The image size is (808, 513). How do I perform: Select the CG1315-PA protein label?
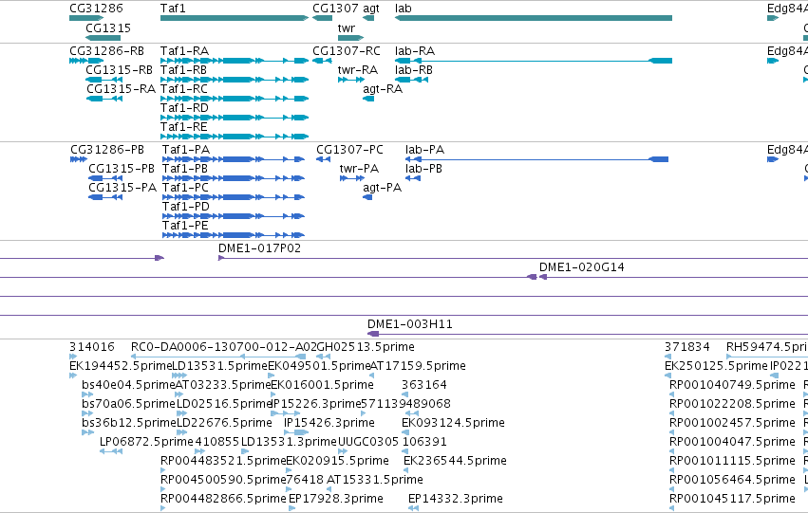122,188
